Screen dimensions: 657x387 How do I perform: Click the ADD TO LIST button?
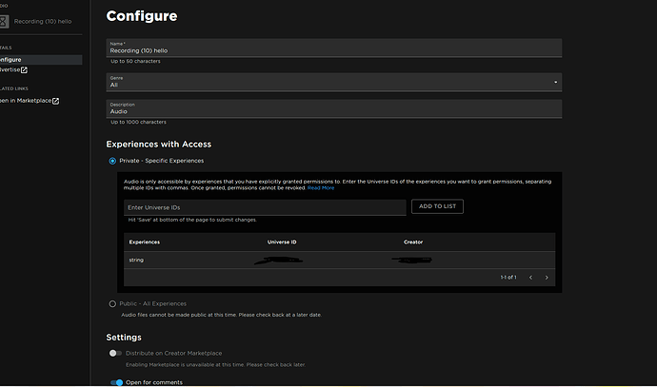coord(437,206)
